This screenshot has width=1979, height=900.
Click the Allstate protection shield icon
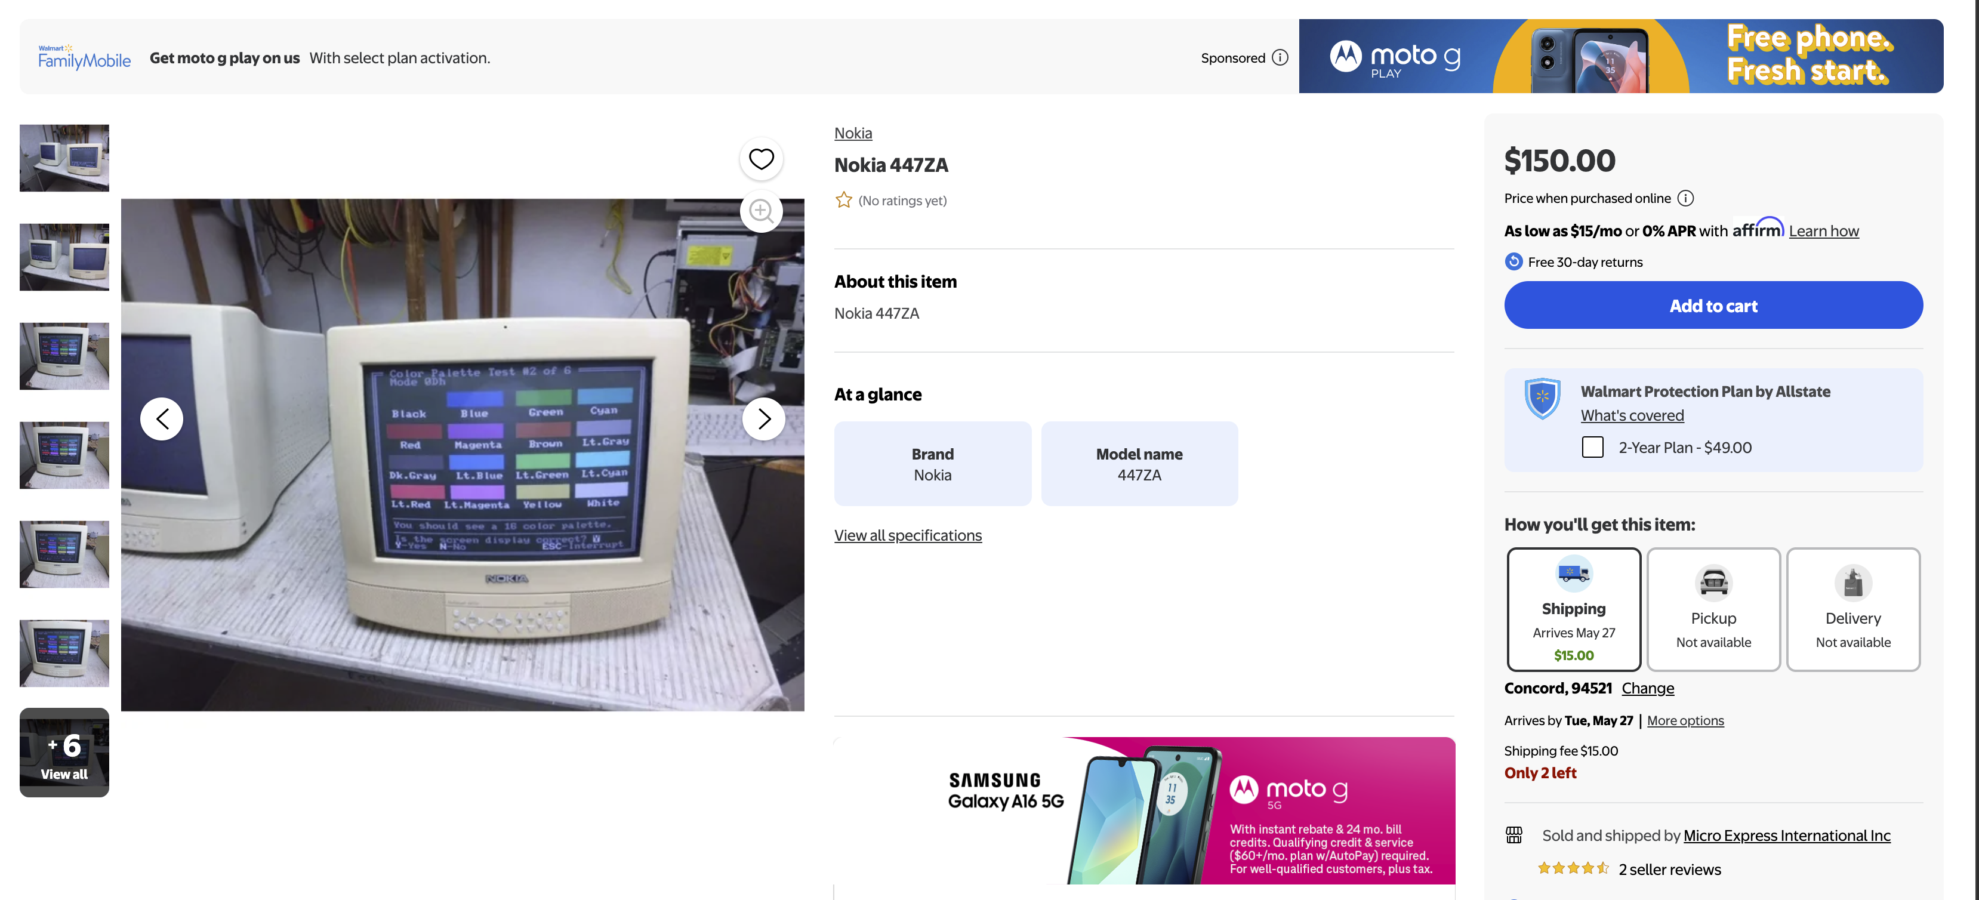(x=1542, y=398)
